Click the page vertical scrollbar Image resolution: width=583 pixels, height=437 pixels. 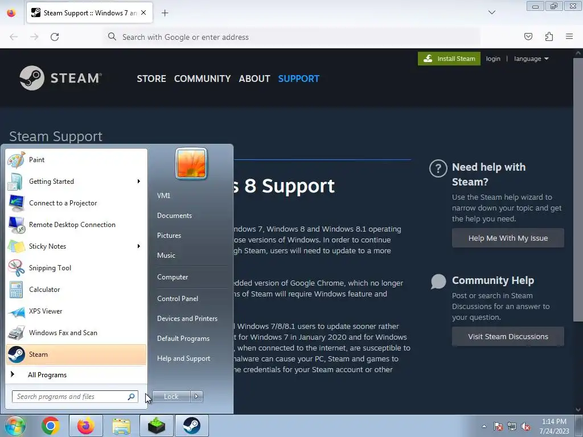(578, 189)
